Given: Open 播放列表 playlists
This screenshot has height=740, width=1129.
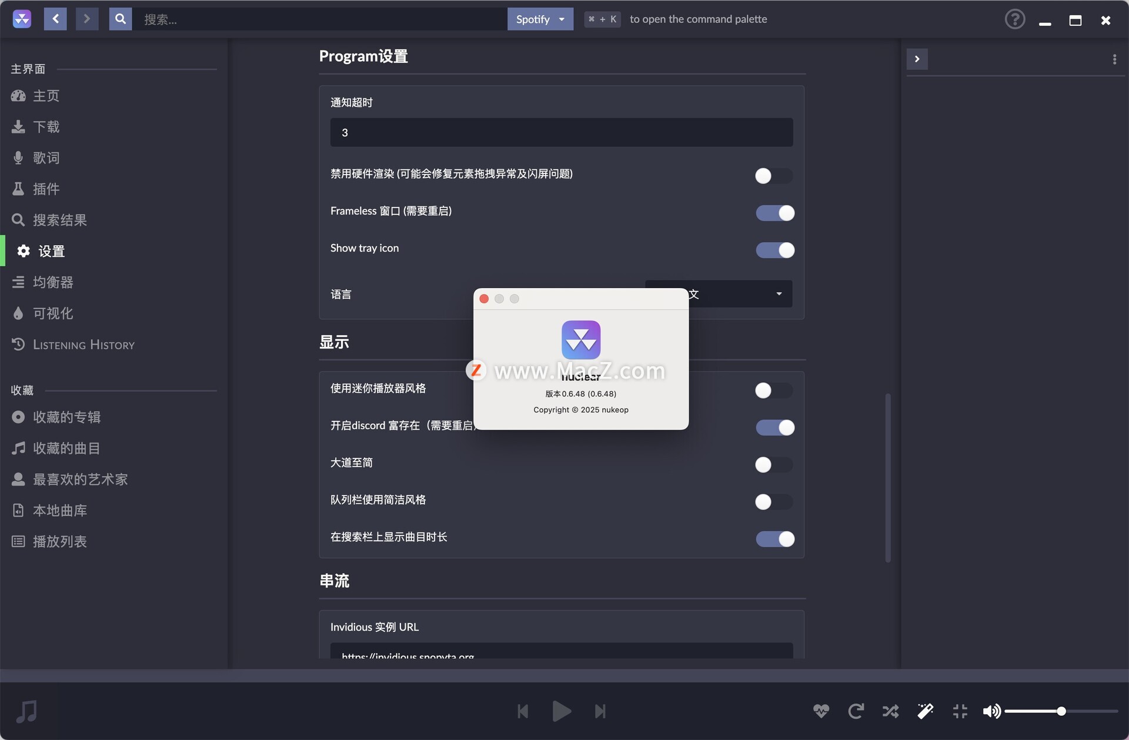Looking at the screenshot, I should coord(49,542).
